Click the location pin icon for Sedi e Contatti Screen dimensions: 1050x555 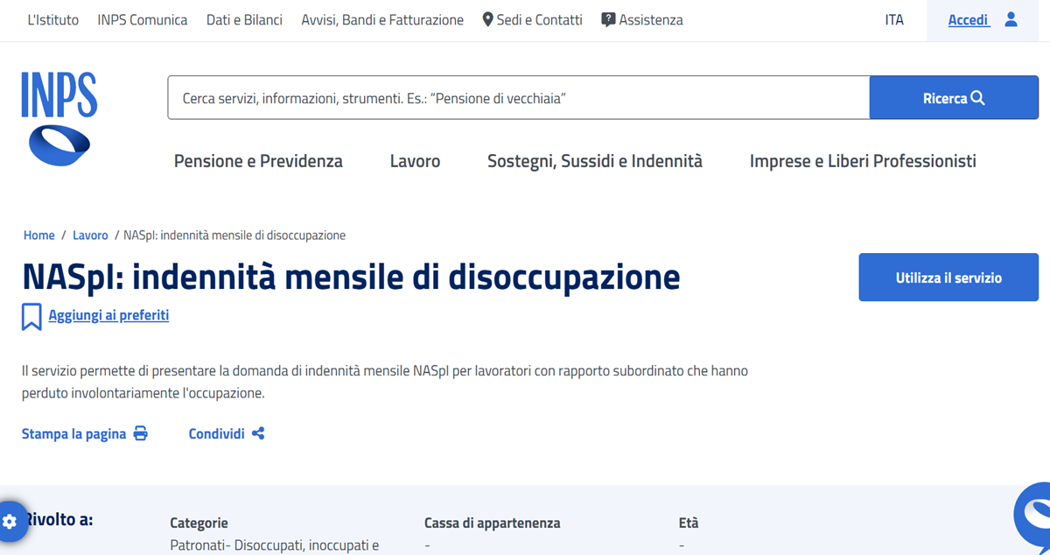487,19
